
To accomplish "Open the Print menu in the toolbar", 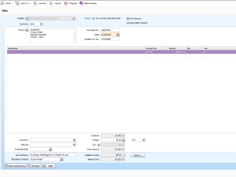I will point(7,3).
